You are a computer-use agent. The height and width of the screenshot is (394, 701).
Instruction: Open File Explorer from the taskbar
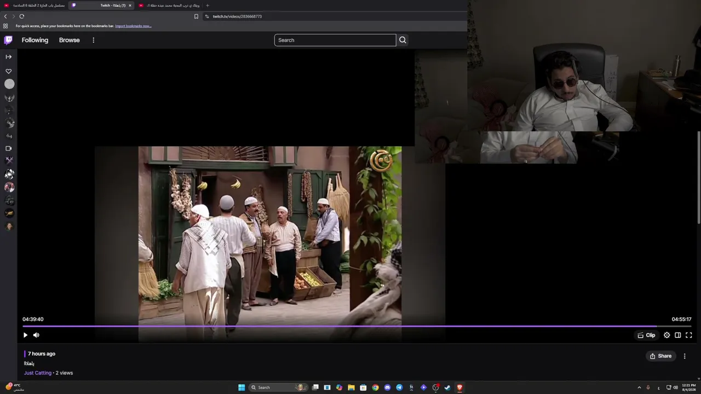351,387
